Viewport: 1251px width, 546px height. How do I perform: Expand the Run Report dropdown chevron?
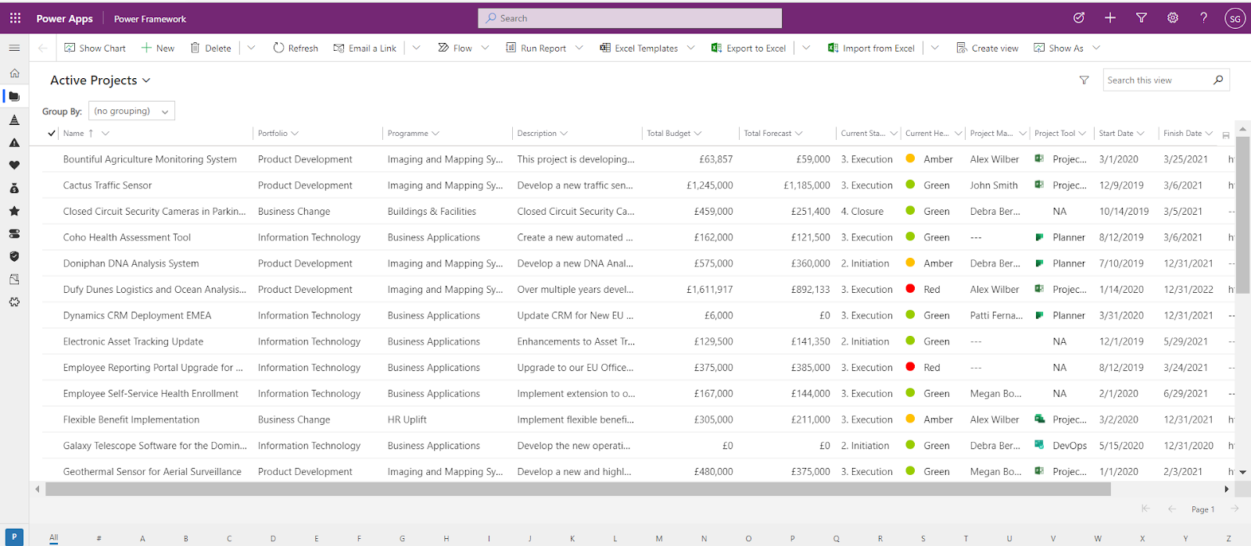(579, 48)
